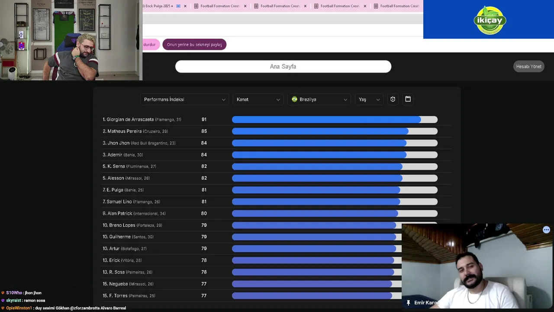Select player Alan Patrick row
This screenshot has height=312, width=554.
click(x=276, y=213)
